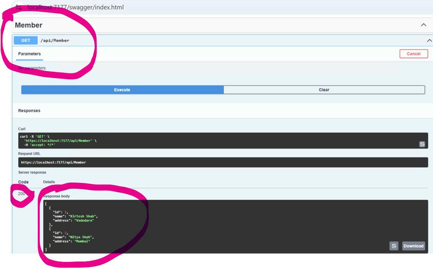Image resolution: width=433 pixels, height=269 pixels.
Task: Click the GET method badge
Action: tap(25, 40)
